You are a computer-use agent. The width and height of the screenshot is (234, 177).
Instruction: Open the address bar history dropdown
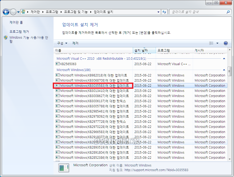point(158,12)
